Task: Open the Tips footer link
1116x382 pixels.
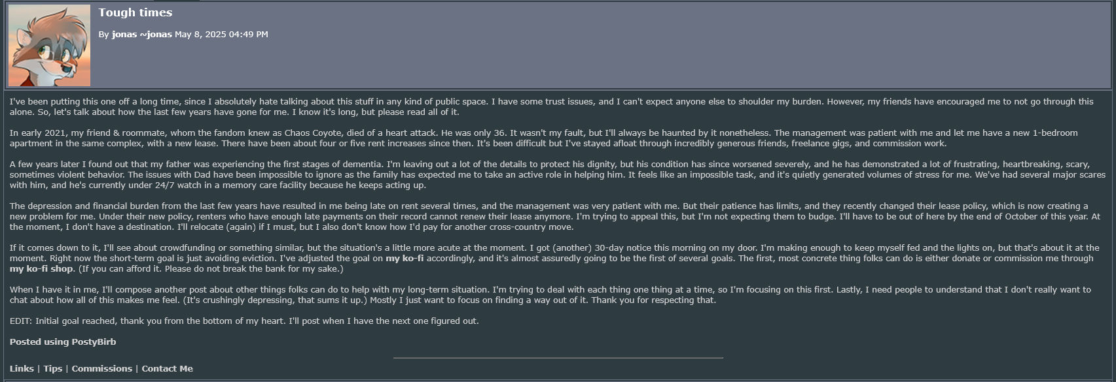Action: coord(53,369)
